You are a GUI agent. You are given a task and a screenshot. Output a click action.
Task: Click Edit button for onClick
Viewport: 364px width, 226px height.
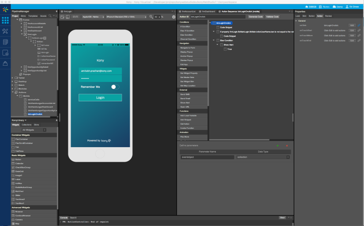coord(352,25)
